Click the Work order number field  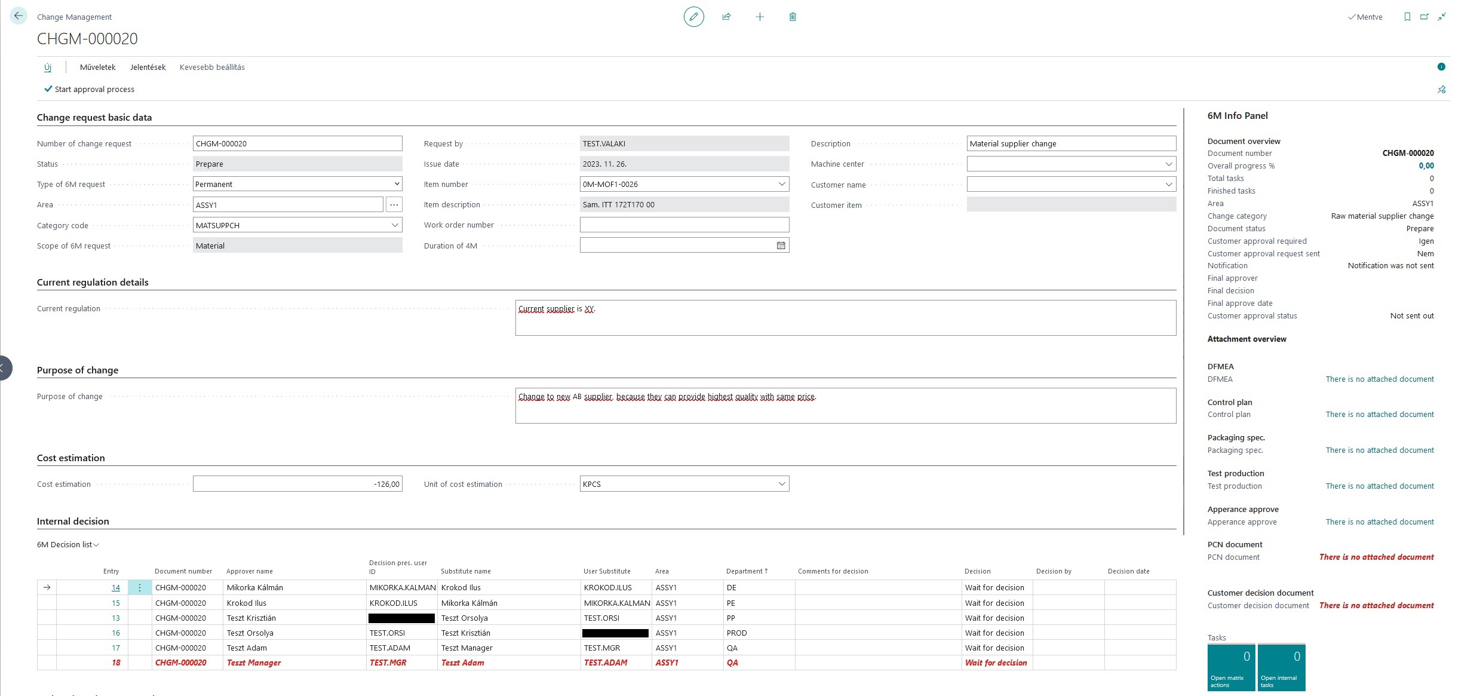click(x=684, y=225)
